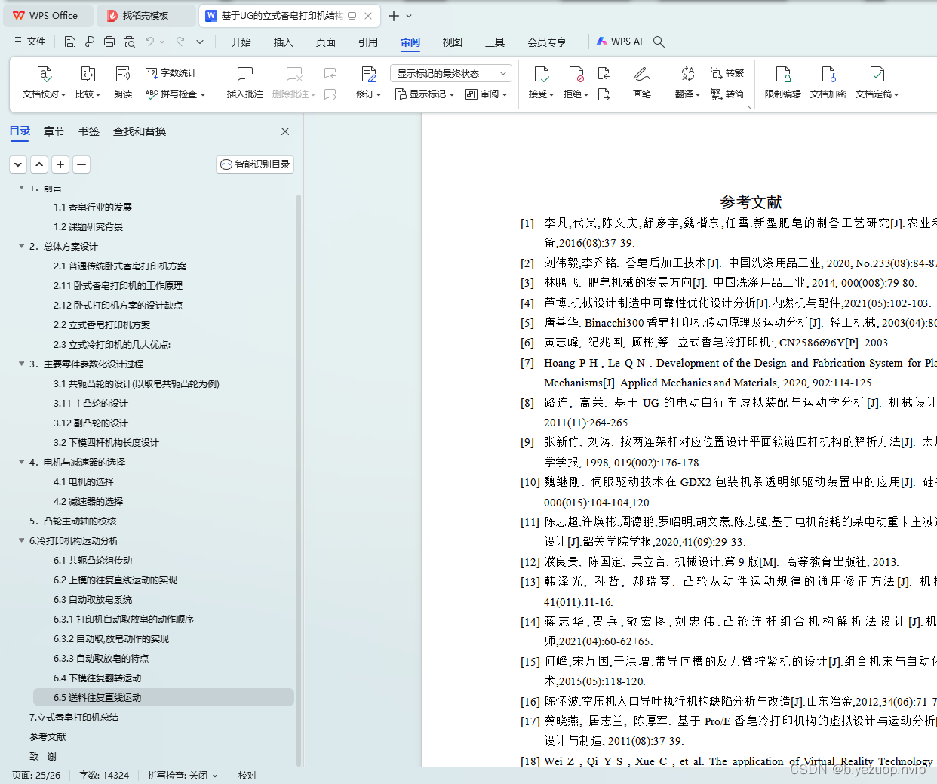The width and height of the screenshot is (937, 784).
Task: Convert text with 转简 button
Action: point(727,94)
